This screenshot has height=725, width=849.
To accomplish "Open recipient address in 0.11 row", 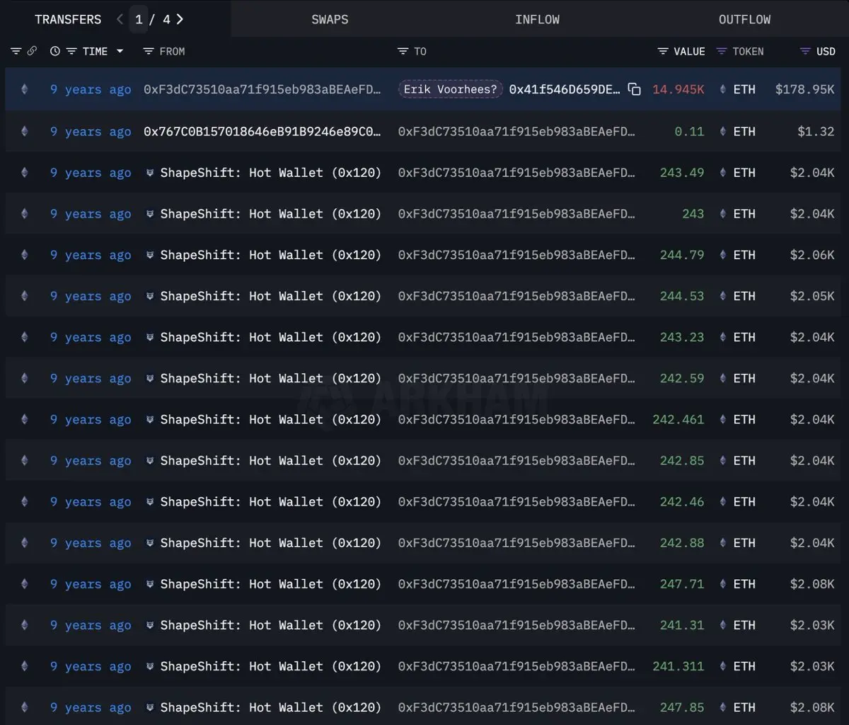I will [x=516, y=131].
